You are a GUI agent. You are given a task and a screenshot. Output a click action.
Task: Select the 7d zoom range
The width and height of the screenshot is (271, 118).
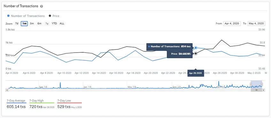pos(17,24)
